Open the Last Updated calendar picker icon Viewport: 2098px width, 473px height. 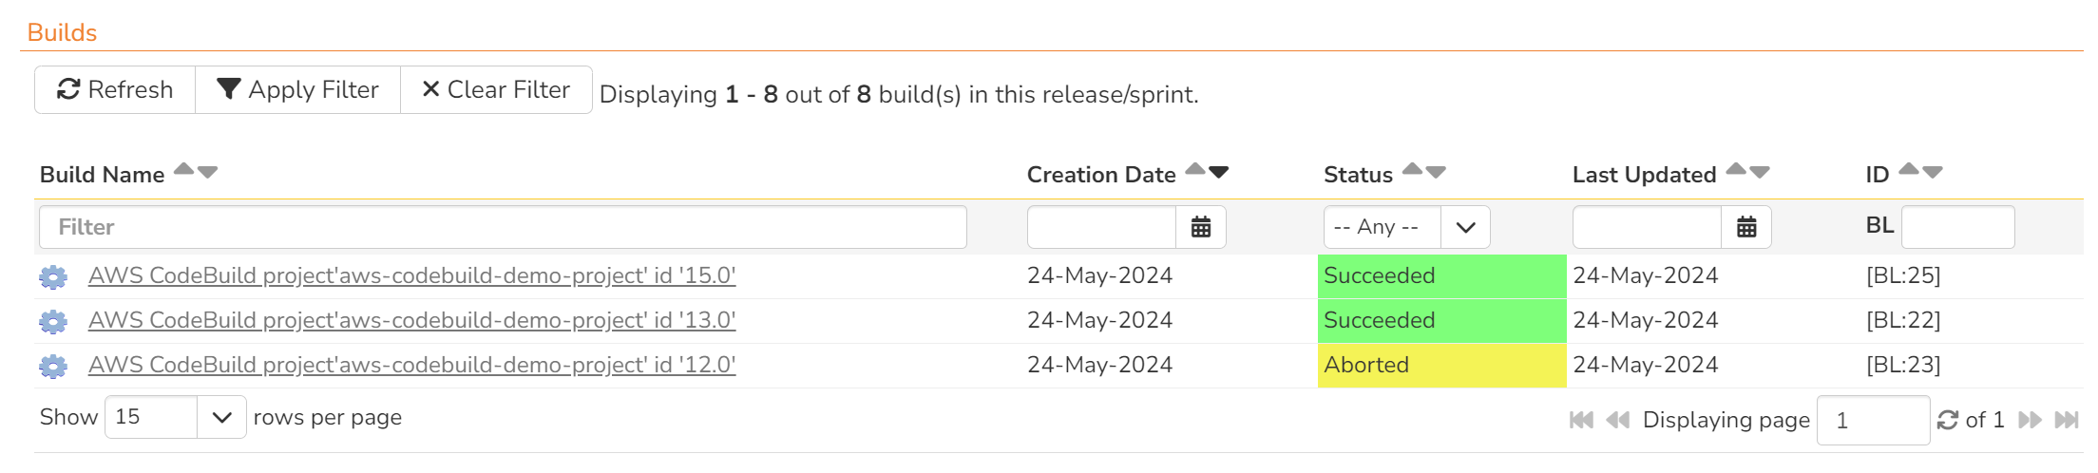[1746, 227]
